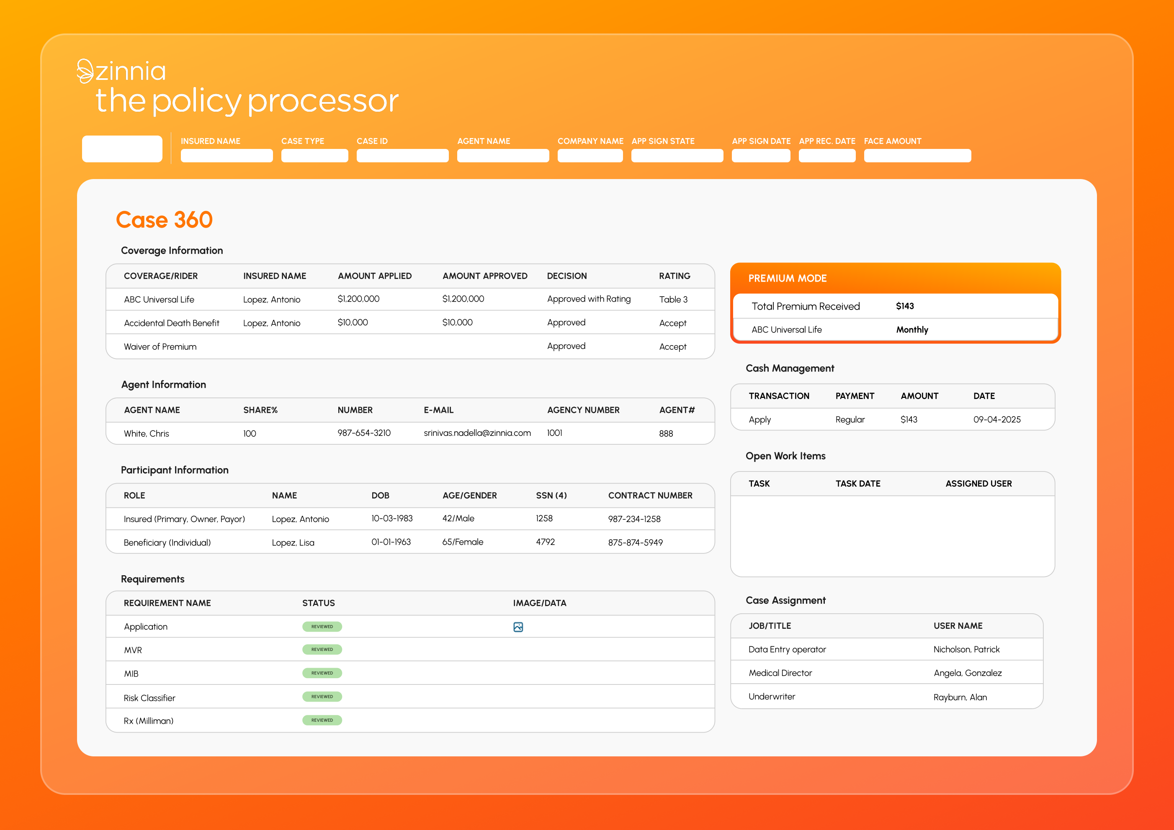Open the App Sign State filter field
1174x830 pixels.
click(677, 155)
